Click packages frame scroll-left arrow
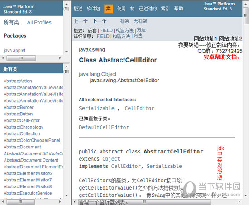The image size is (249, 205). 3,58
